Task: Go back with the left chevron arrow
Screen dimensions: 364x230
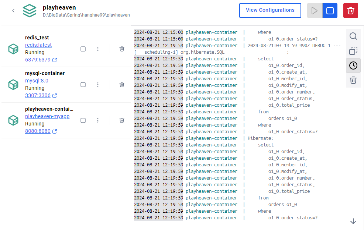Action: tap(13, 11)
